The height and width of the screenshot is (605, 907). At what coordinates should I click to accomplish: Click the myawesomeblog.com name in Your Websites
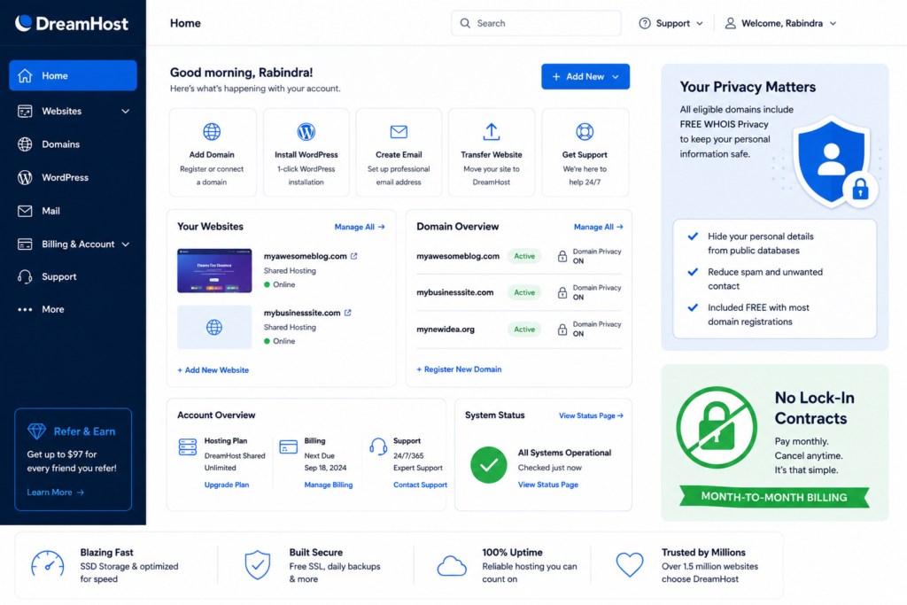(306, 256)
